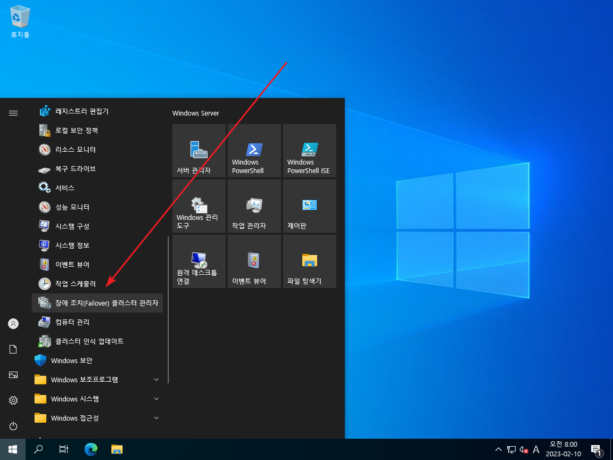613x460 pixels.
Task: Open the Windows 관리 도구 tile
Action: (199, 206)
